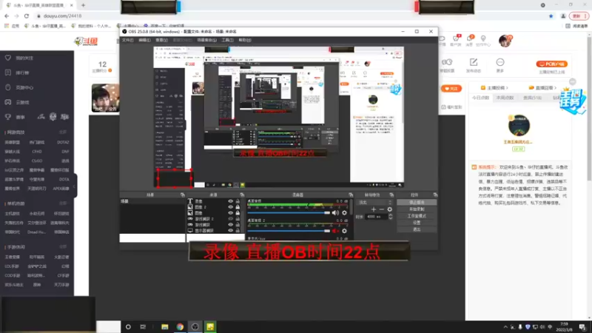Adjust first desktop audio volume slider
The width and height of the screenshot is (592, 333).
tap(289, 213)
